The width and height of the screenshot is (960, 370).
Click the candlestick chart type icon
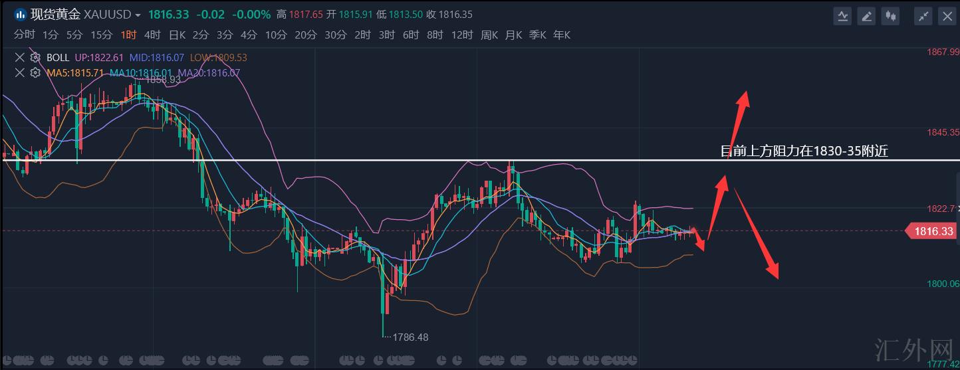[890, 16]
